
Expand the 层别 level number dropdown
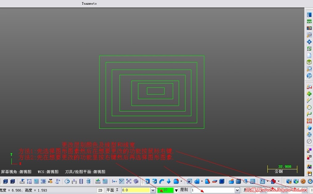pyautogui.click(x=237, y=190)
